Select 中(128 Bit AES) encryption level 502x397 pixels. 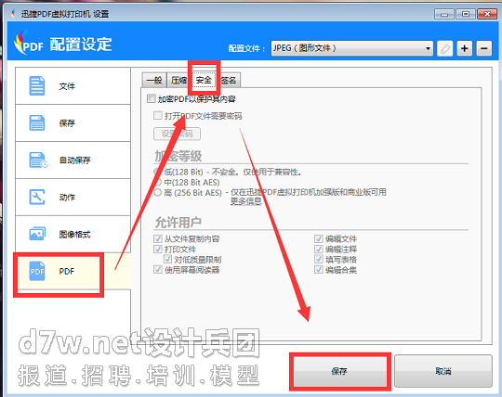tap(157, 183)
